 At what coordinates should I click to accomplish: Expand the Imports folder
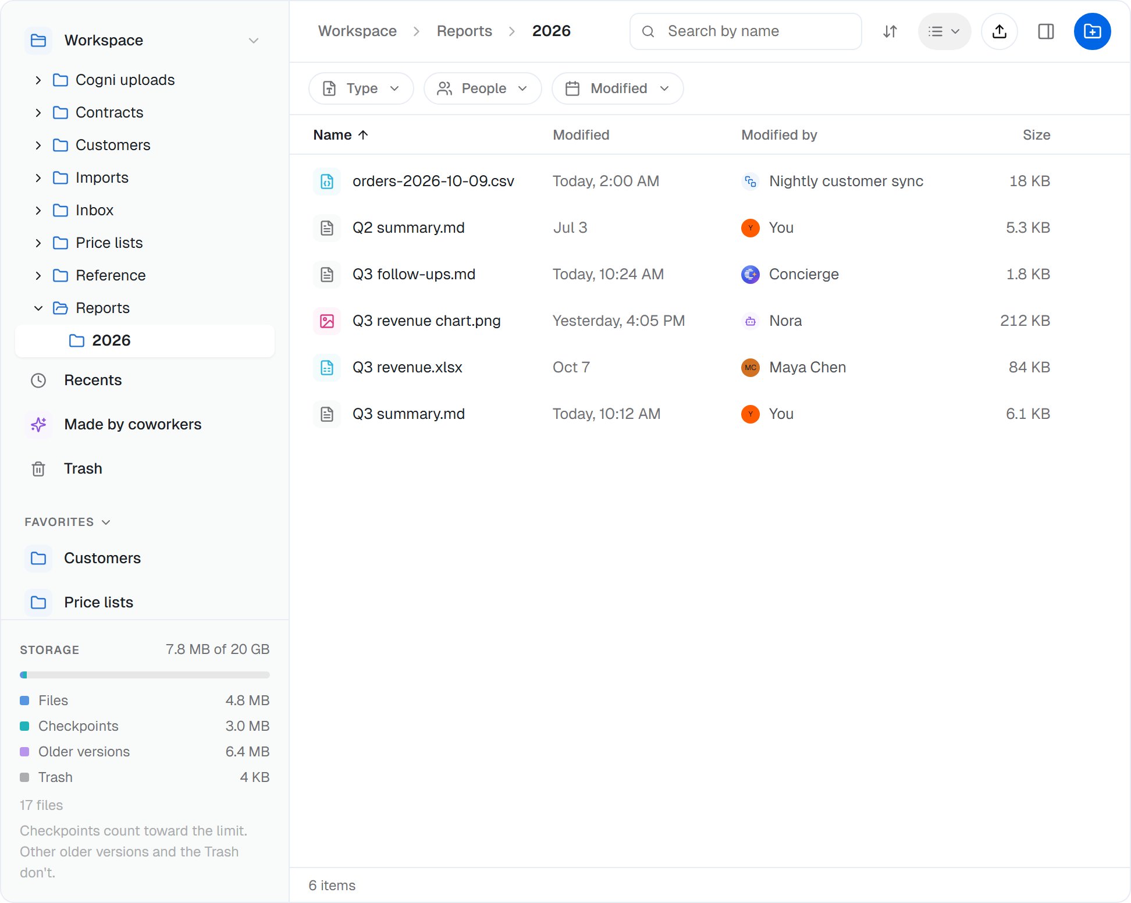tap(38, 178)
